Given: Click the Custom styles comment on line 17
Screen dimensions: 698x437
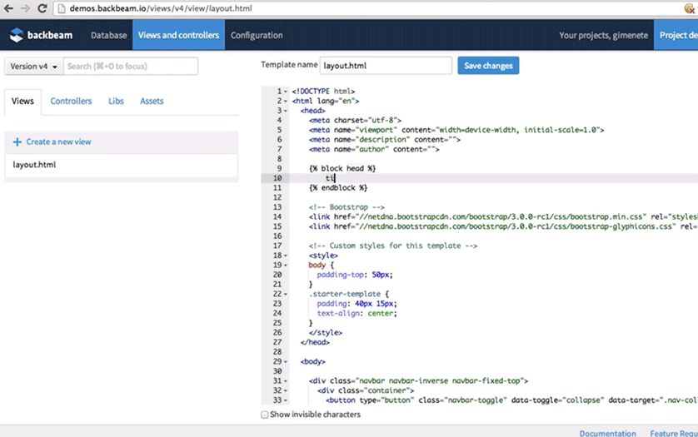Looking at the screenshot, I should [x=393, y=246].
